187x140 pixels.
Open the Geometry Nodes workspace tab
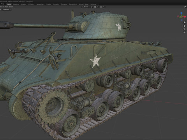point(83,4)
